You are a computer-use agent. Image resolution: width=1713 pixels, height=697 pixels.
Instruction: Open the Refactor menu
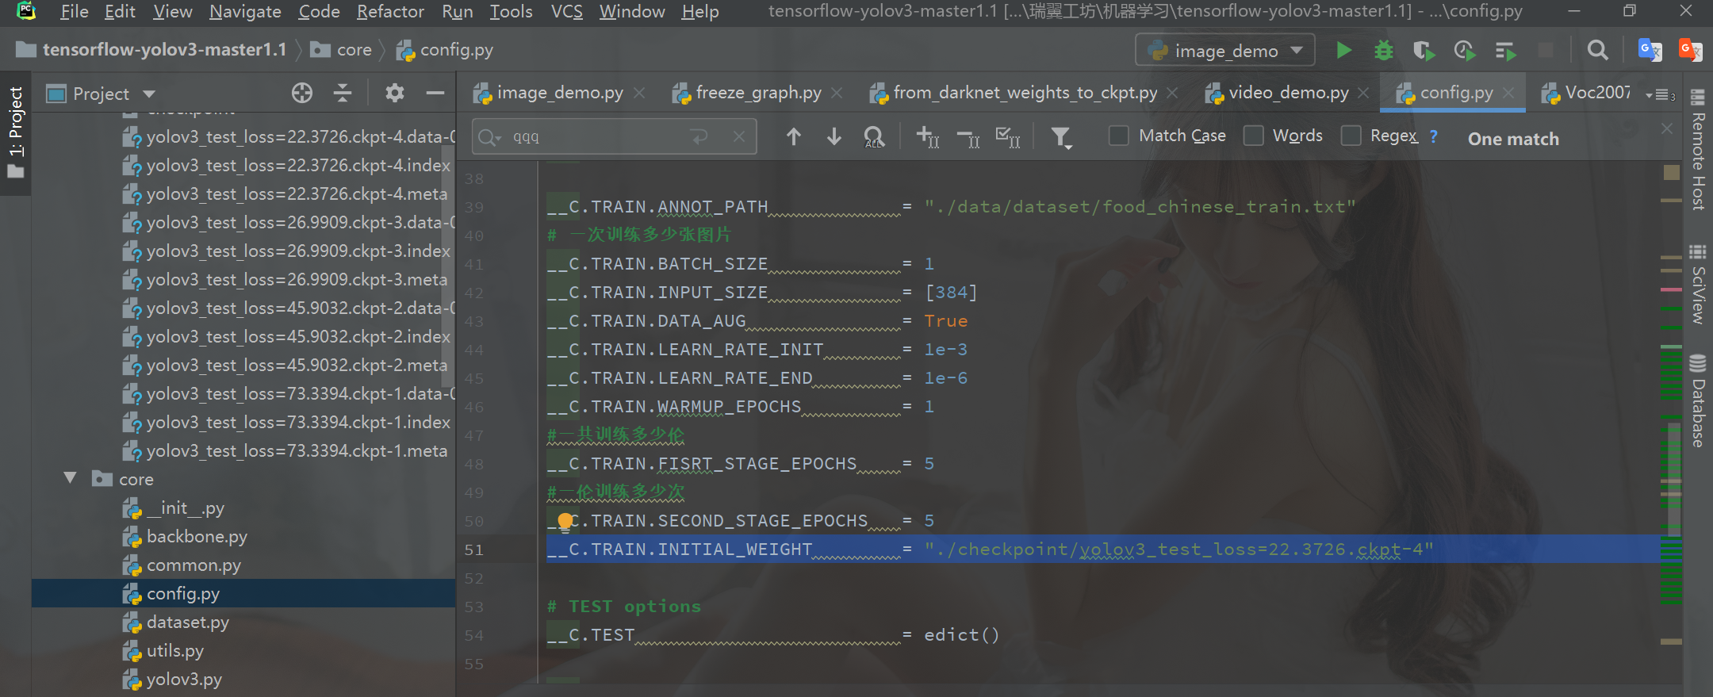coord(390,12)
